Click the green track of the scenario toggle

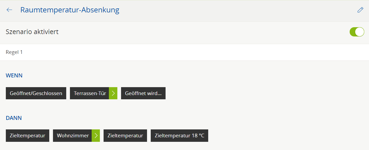[x=353, y=32]
